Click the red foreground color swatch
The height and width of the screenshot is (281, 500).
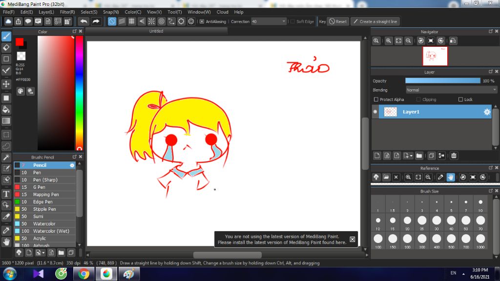tap(19, 42)
